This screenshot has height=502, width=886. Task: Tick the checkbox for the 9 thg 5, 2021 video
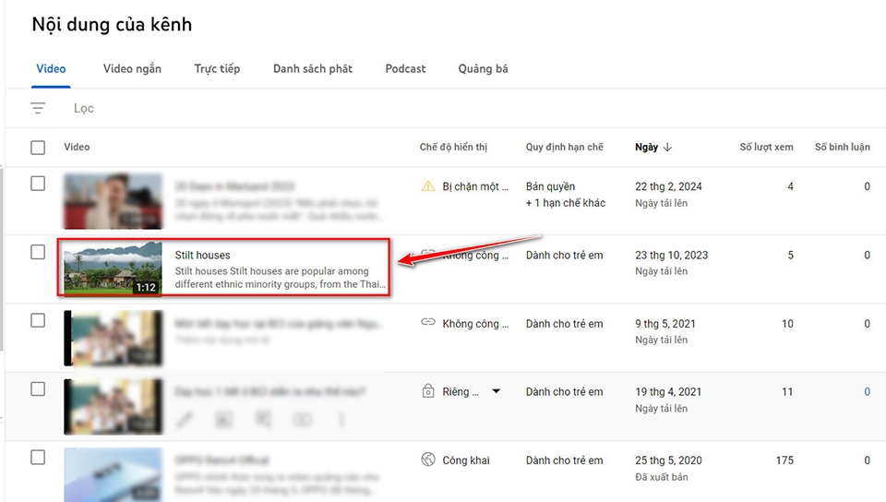tap(38, 320)
